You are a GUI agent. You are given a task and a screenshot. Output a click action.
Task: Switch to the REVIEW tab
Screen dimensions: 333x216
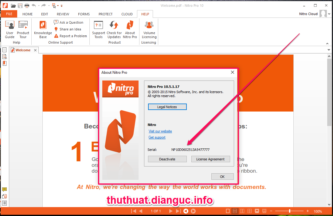[63, 14]
